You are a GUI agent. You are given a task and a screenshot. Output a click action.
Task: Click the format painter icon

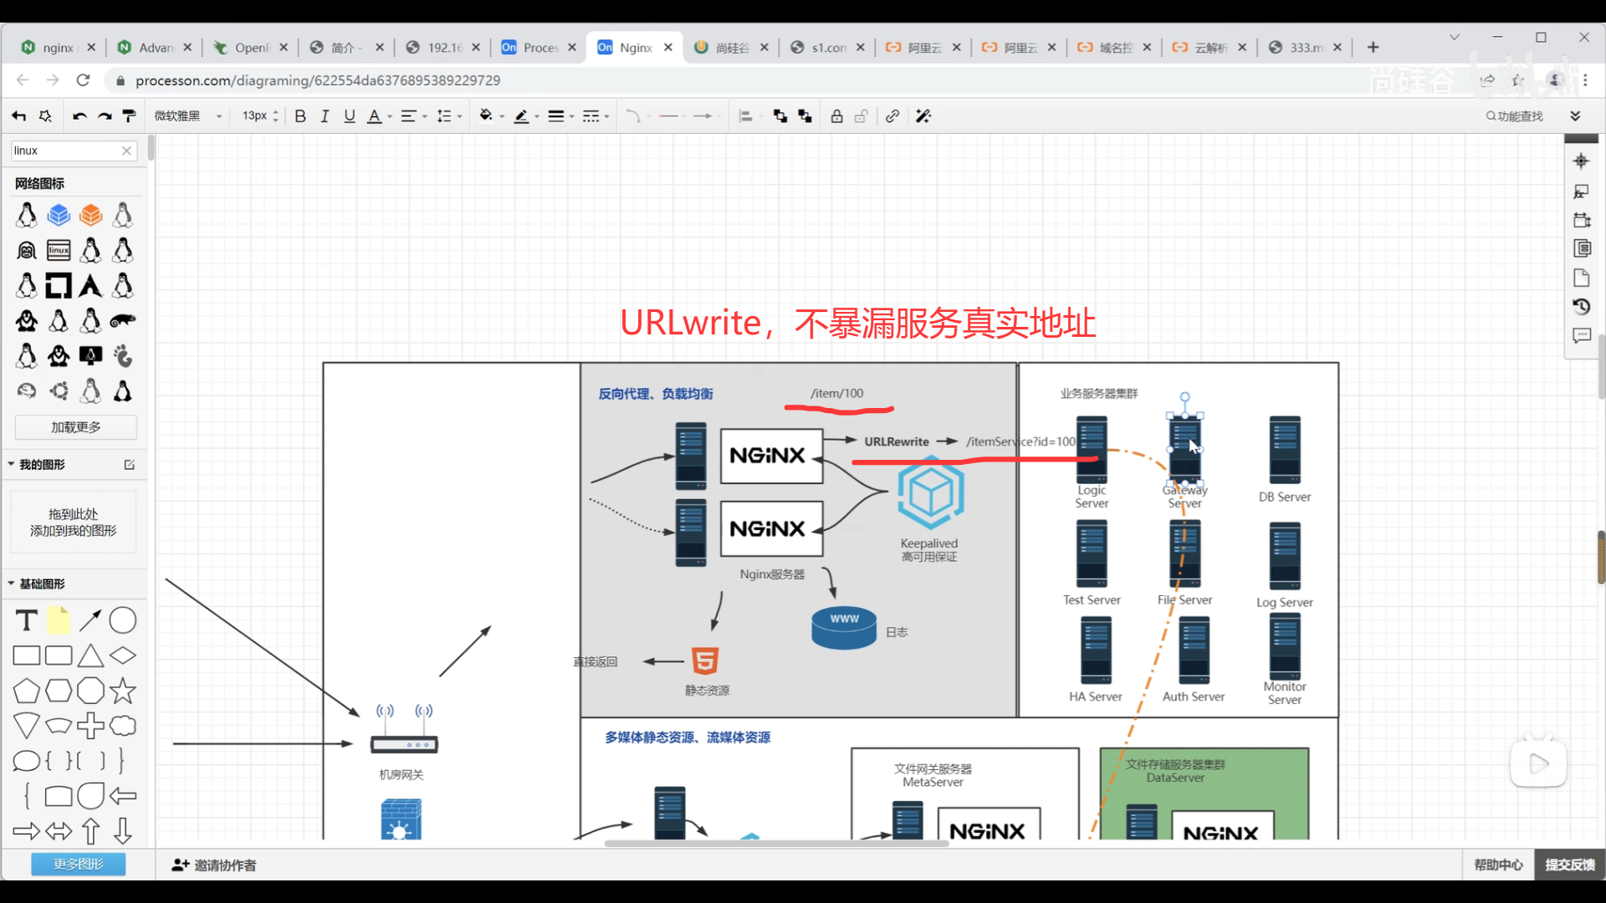point(129,116)
